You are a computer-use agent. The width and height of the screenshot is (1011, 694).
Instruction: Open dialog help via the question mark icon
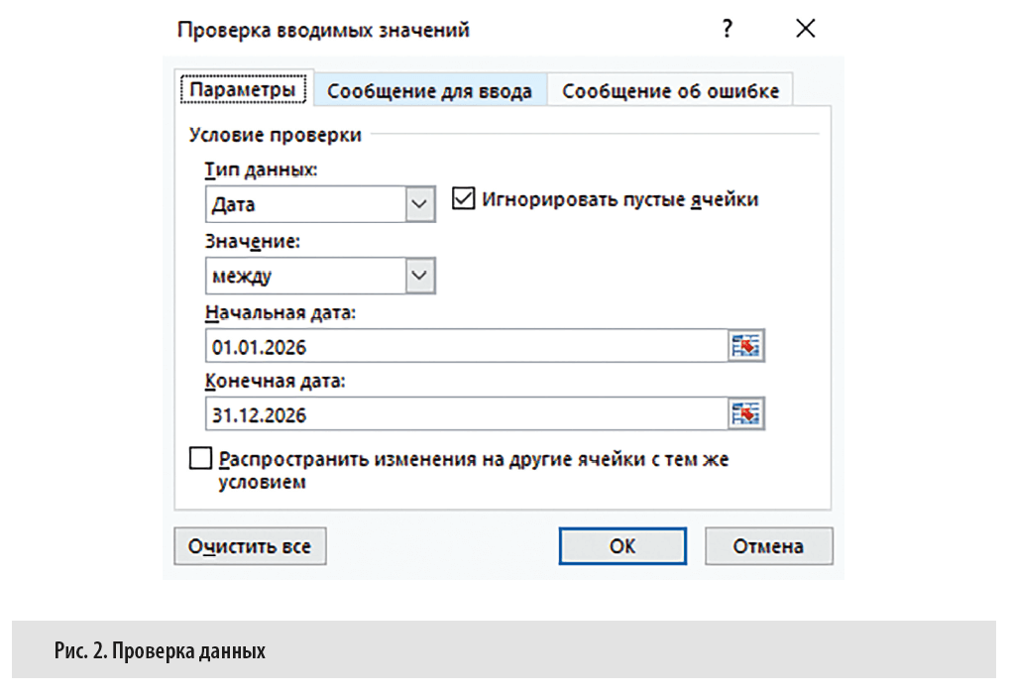point(727,29)
